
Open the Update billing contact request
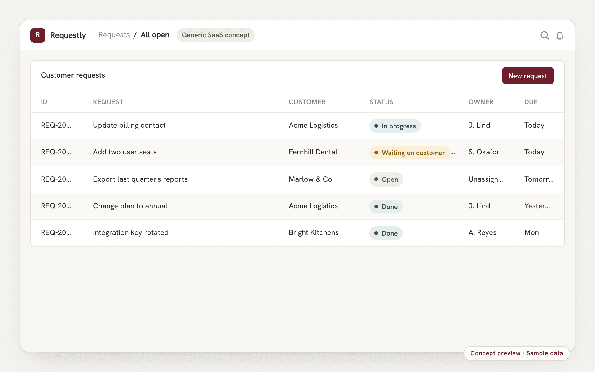[129, 125]
